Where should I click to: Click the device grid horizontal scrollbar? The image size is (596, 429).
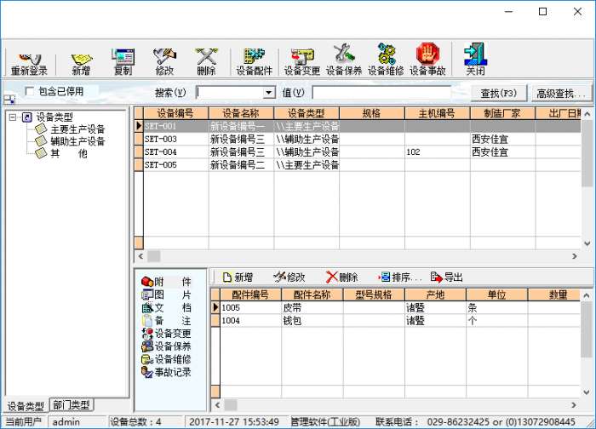[358, 255]
